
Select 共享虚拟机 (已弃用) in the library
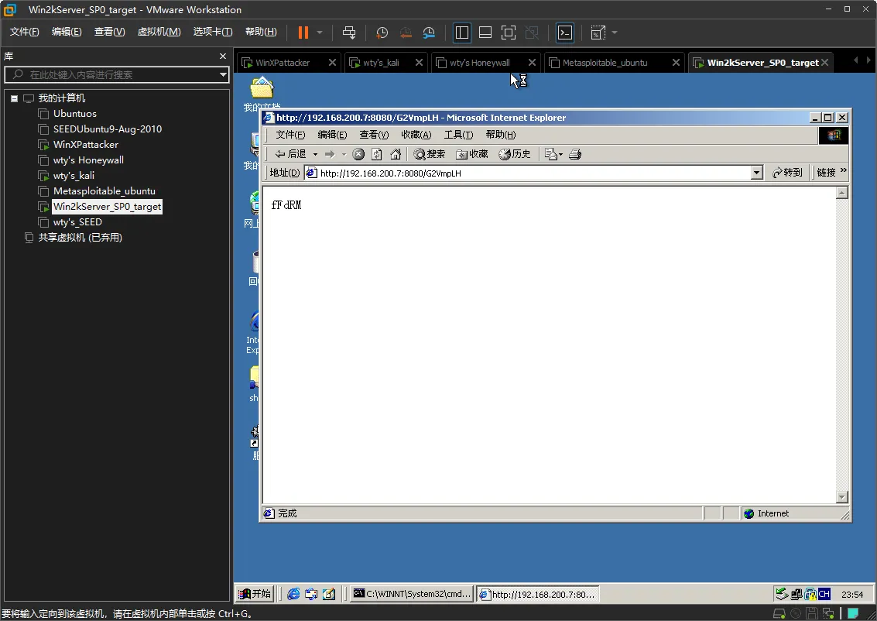(x=80, y=238)
